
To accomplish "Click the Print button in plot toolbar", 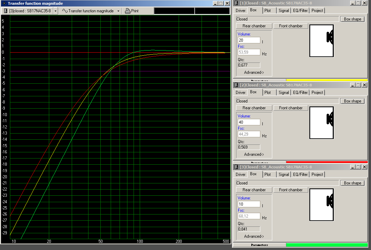I will (x=132, y=11).
